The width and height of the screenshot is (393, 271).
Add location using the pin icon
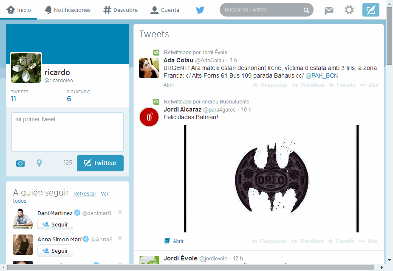coord(39,163)
